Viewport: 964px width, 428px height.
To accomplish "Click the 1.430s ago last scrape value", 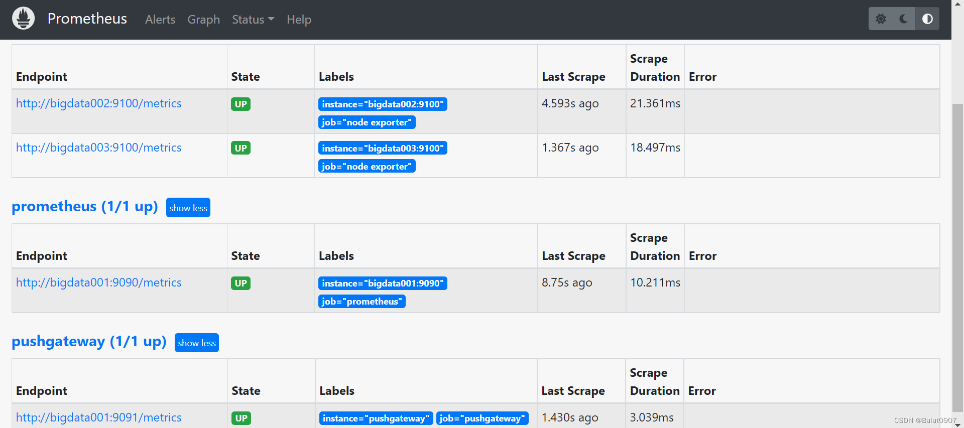I will (x=570, y=417).
